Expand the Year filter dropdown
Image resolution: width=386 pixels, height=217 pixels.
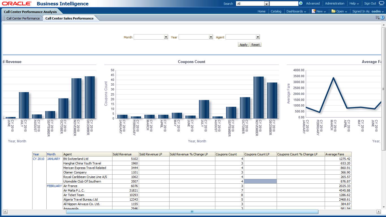pyautogui.click(x=211, y=37)
